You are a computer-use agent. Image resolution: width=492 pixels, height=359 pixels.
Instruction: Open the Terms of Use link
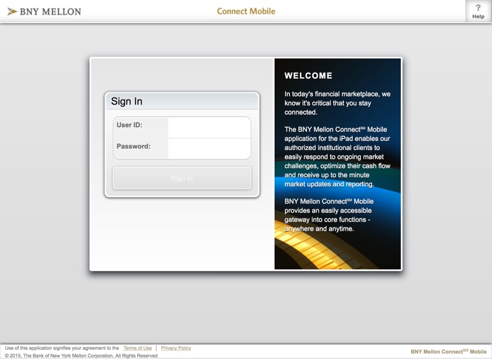tap(138, 348)
